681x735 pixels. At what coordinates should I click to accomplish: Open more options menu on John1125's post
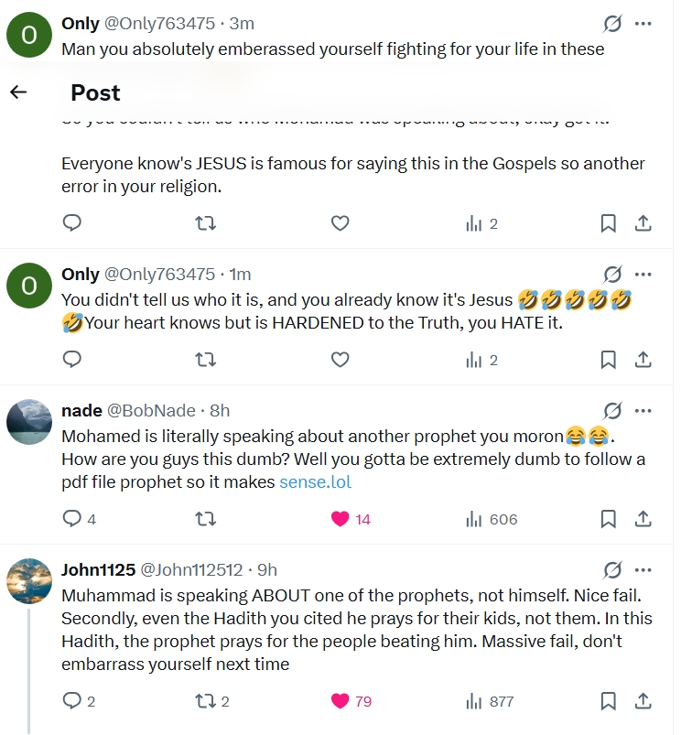[x=643, y=569]
